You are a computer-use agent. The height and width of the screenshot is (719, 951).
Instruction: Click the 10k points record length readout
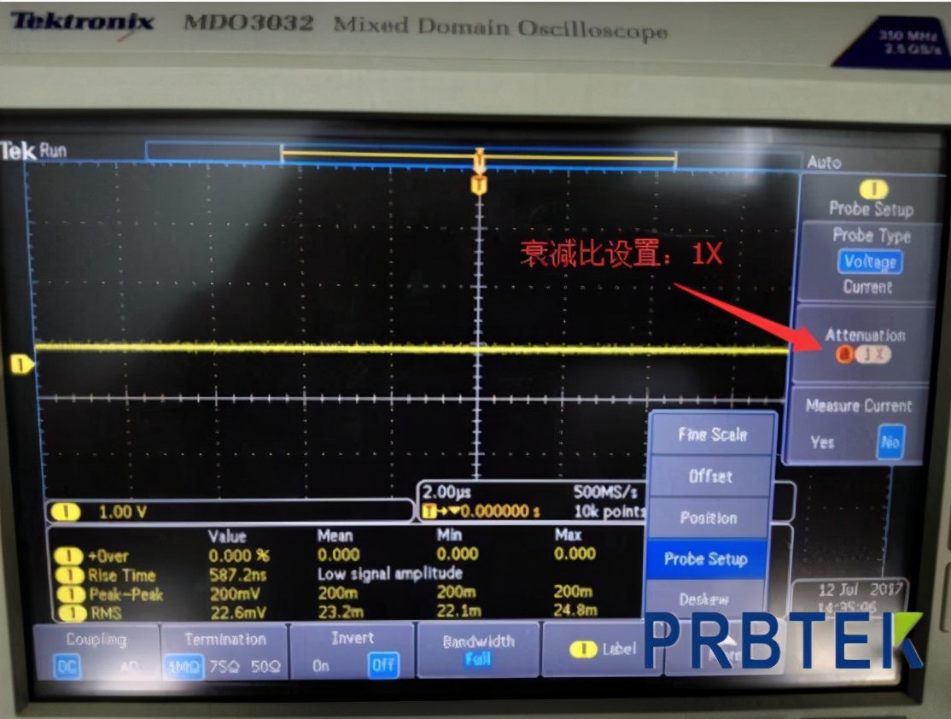pyautogui.click(x=609, y=511)
